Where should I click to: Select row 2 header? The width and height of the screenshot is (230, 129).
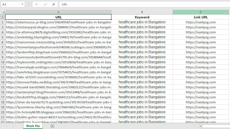click(x=3, y=22)
